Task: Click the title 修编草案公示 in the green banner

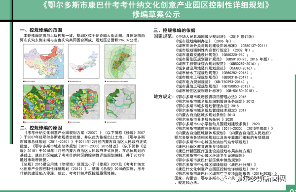Action: 156,14
